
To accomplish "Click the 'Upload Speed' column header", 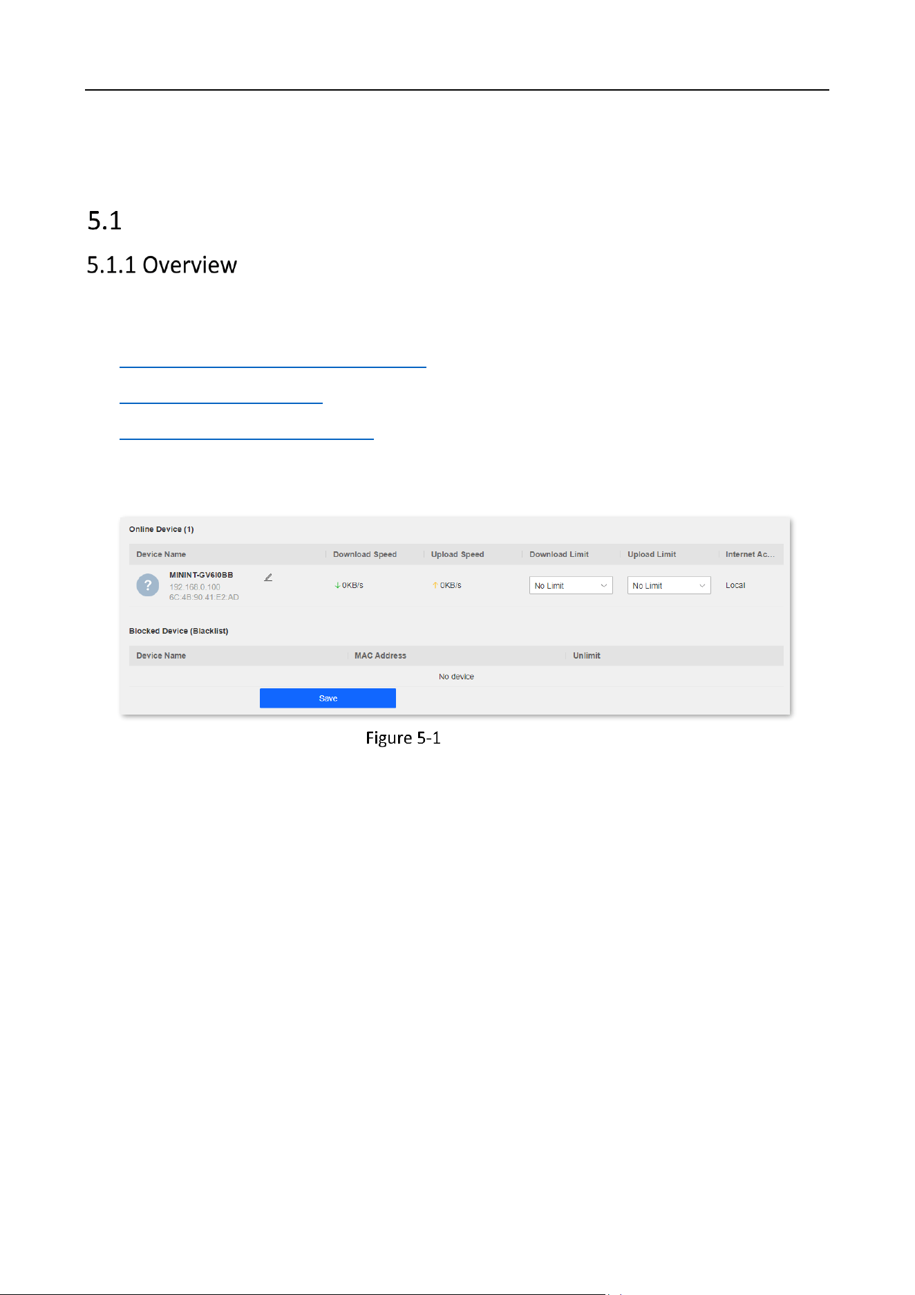I will [457, 554].
